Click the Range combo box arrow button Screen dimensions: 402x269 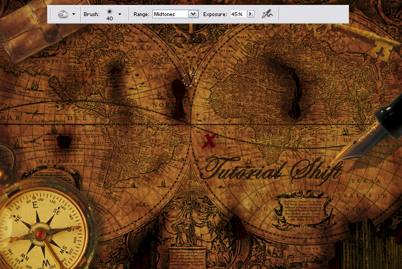(x=193, y=14)
